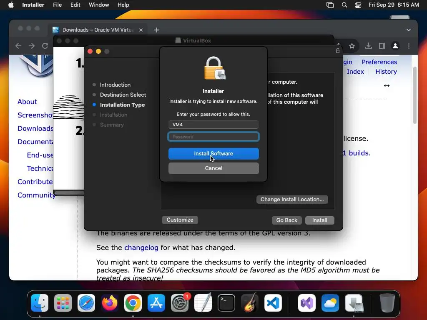
Task: Click the horizontal double-arrow icon on the webpage
Action: click(x=387, y=86)
